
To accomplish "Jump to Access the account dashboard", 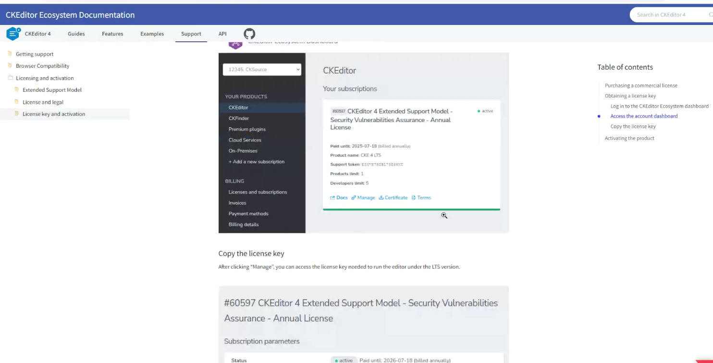I will tap(644, 116).
